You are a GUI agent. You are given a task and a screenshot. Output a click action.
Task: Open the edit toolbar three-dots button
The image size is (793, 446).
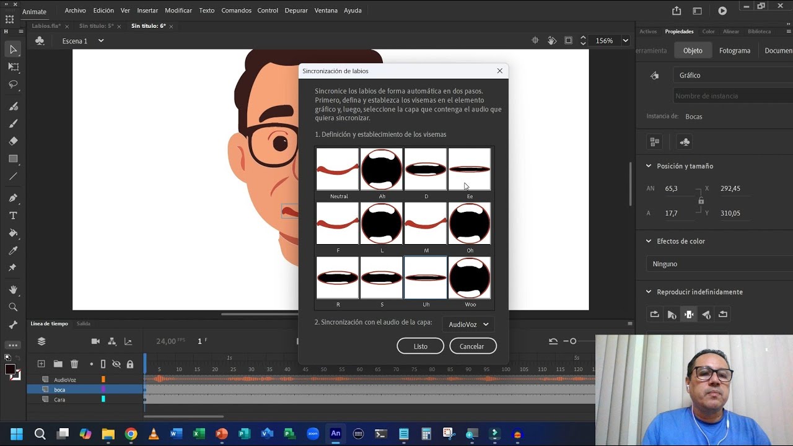13,345
